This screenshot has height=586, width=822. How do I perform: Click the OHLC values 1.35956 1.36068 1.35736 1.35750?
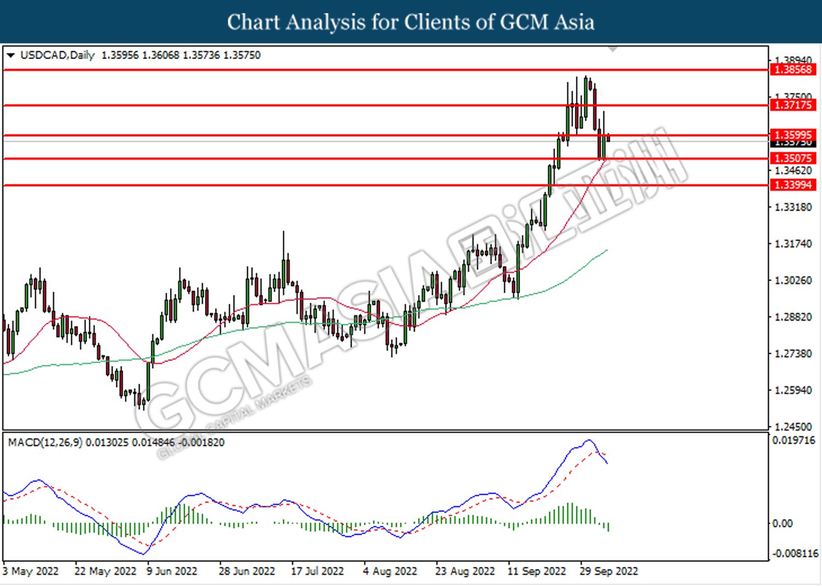181,55
